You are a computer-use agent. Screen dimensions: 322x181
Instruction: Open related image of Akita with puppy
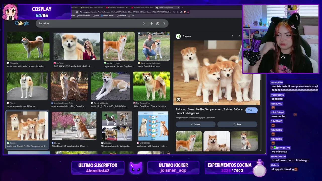coord(217,141)
